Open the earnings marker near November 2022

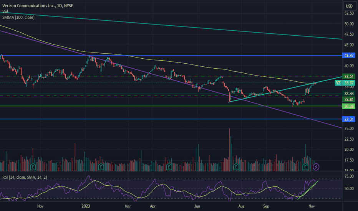[x=33, y=167]
